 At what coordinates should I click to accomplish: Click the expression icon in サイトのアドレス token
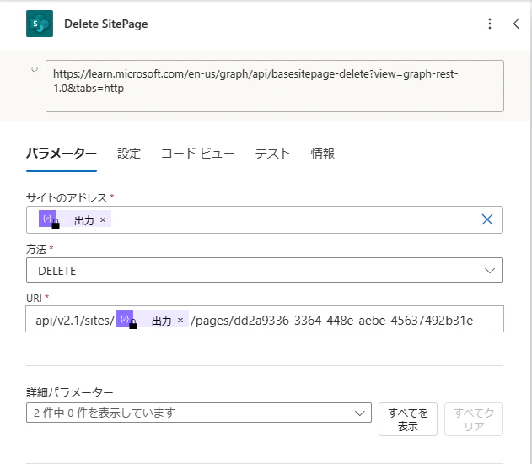pos(47,219)
